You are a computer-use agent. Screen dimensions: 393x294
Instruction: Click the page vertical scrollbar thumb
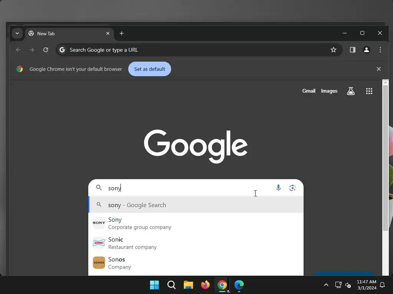coord(385,158)
